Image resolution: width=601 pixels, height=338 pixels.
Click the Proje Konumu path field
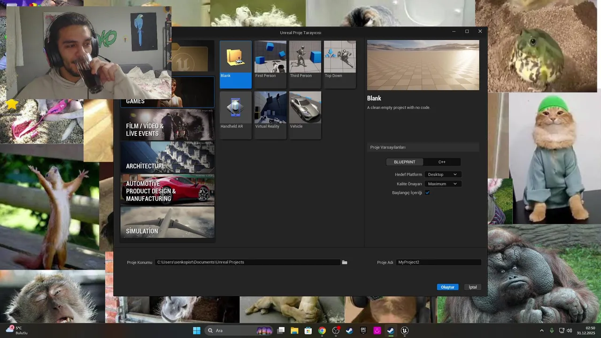tap(247, 262)
